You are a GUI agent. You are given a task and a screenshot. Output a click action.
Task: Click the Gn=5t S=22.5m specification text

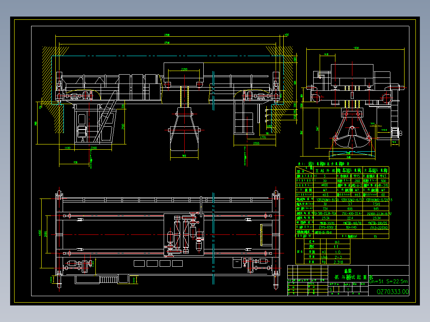388,281
